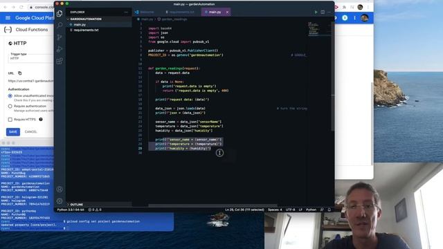This screenshot has height=249, width=443.
Task: Run the Python file with the play icon
Action: pyautogui.click(x=316, y=12)
